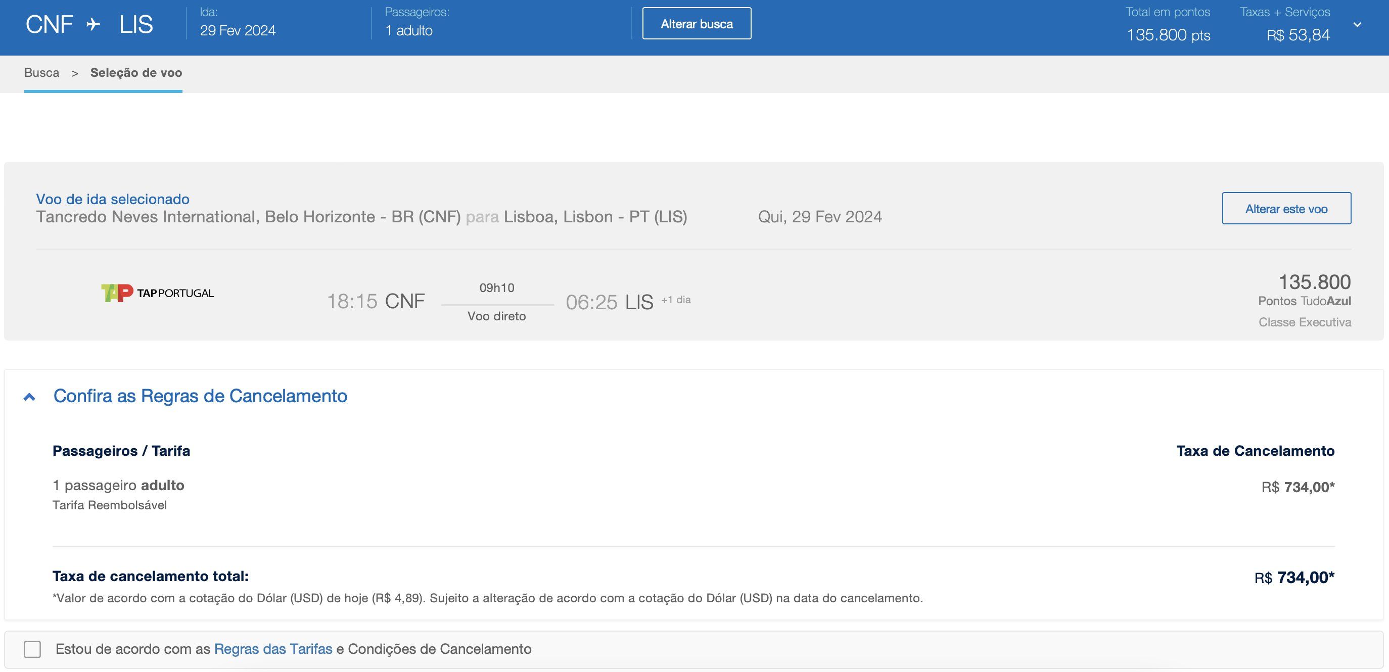This screenshot has height=672, width=1389.
Task: Click the airplane icon between CNF and LIS
Action: (x=94, y=25)
